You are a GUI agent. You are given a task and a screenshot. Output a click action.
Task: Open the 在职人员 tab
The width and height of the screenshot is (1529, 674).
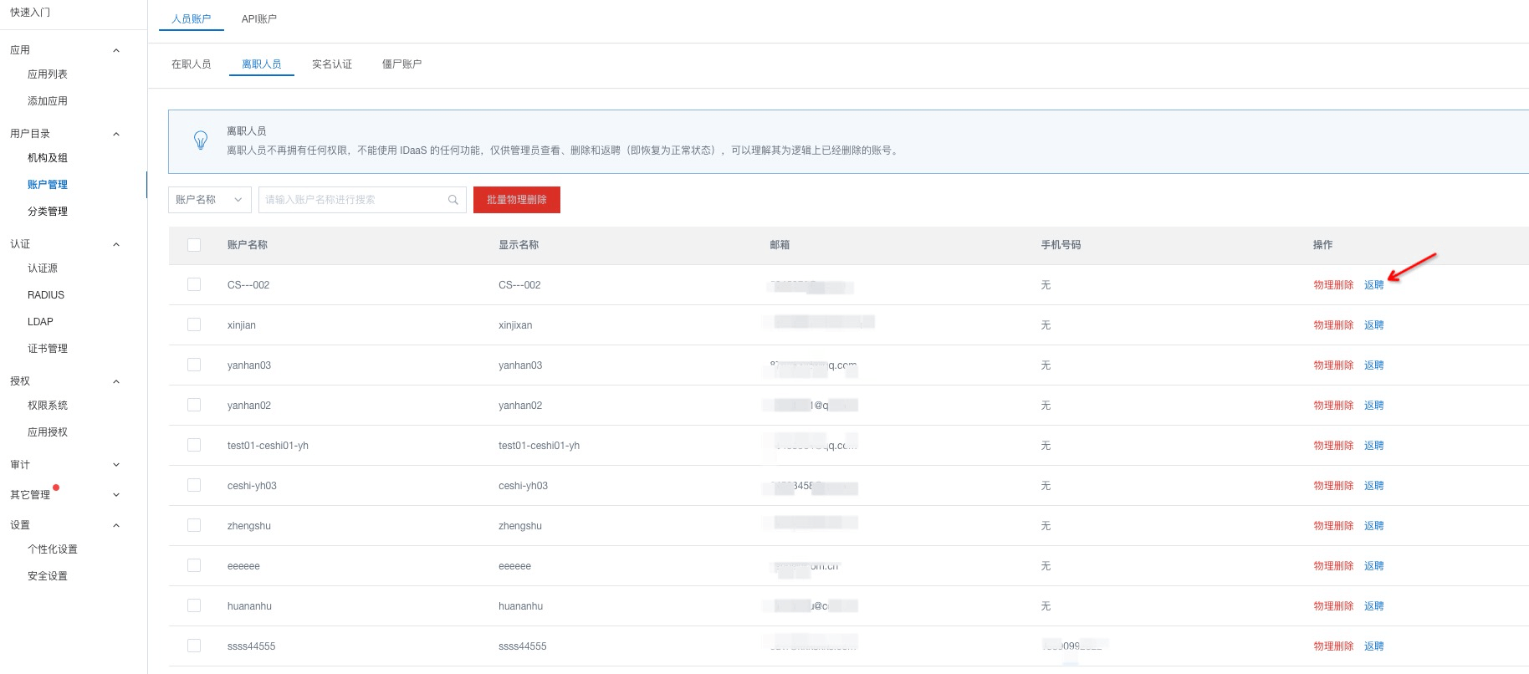(x=191, y=64)
